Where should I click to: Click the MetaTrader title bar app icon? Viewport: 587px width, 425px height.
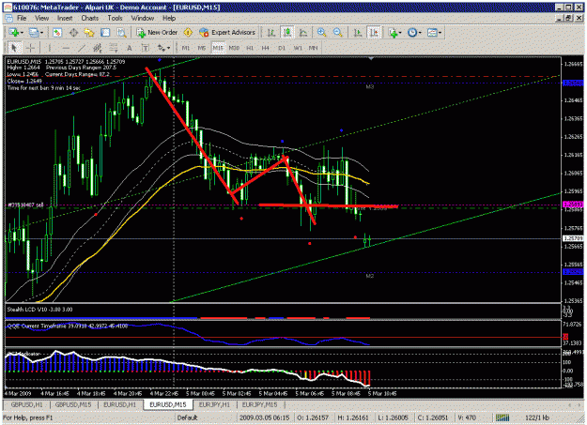[x=8, y=8]
